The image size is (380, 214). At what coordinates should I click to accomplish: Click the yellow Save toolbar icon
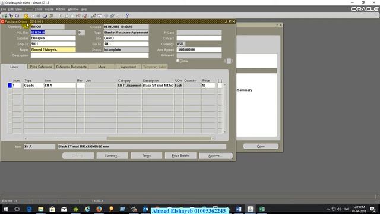pos(26,16)
